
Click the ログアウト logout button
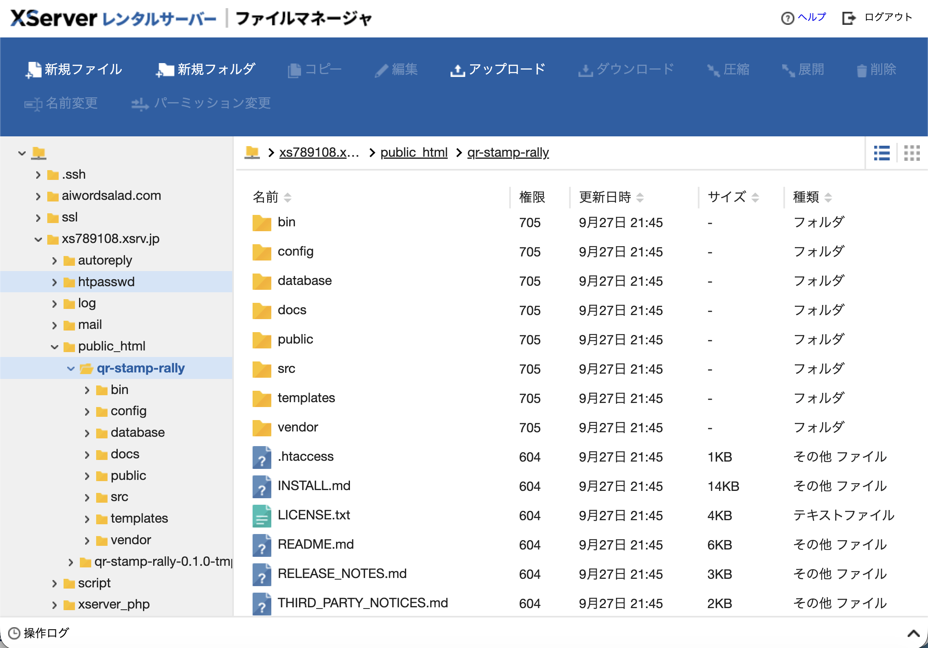tap(877, 18)
